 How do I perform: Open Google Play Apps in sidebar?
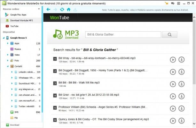(x=18, y=15)
